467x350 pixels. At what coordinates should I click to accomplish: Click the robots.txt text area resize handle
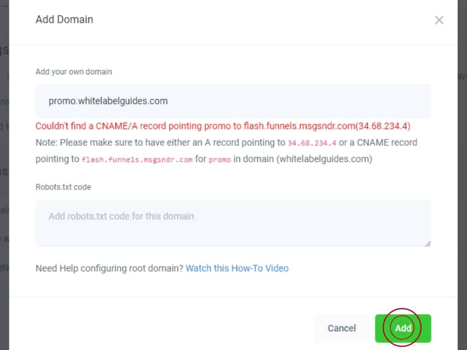(427, 244)
